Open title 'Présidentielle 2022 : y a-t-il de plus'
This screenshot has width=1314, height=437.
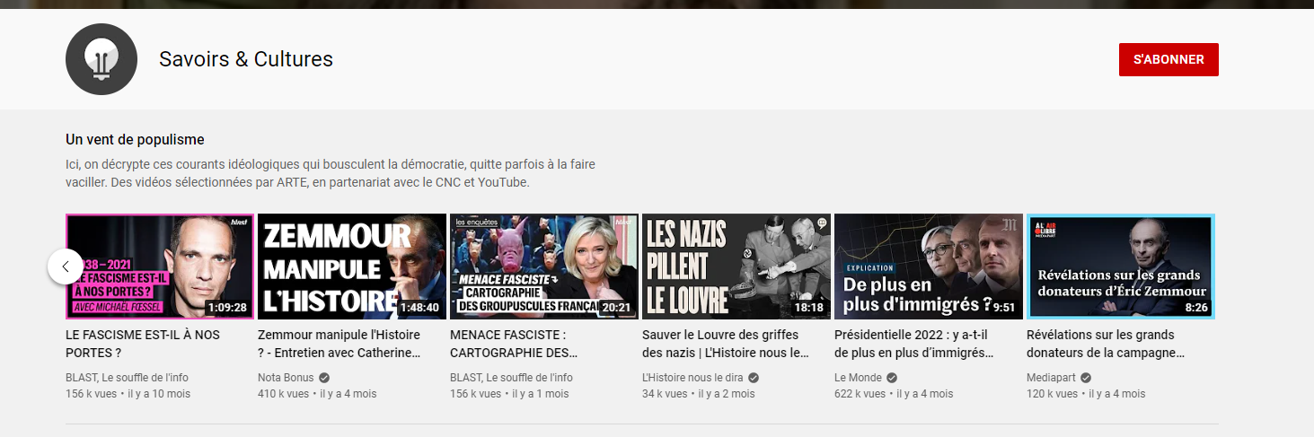pyautogui.click(x=914, y=344)
